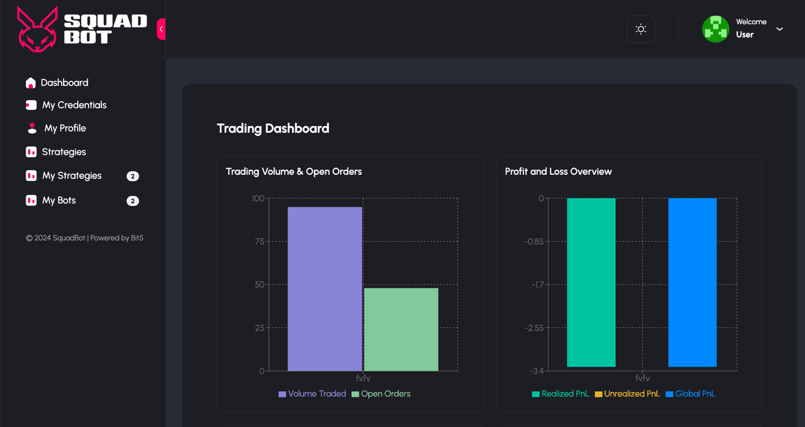This screenshot has width=805, height=427.
Task: Click the Strategies sidebar icon
Action: [x=30, y=151]
